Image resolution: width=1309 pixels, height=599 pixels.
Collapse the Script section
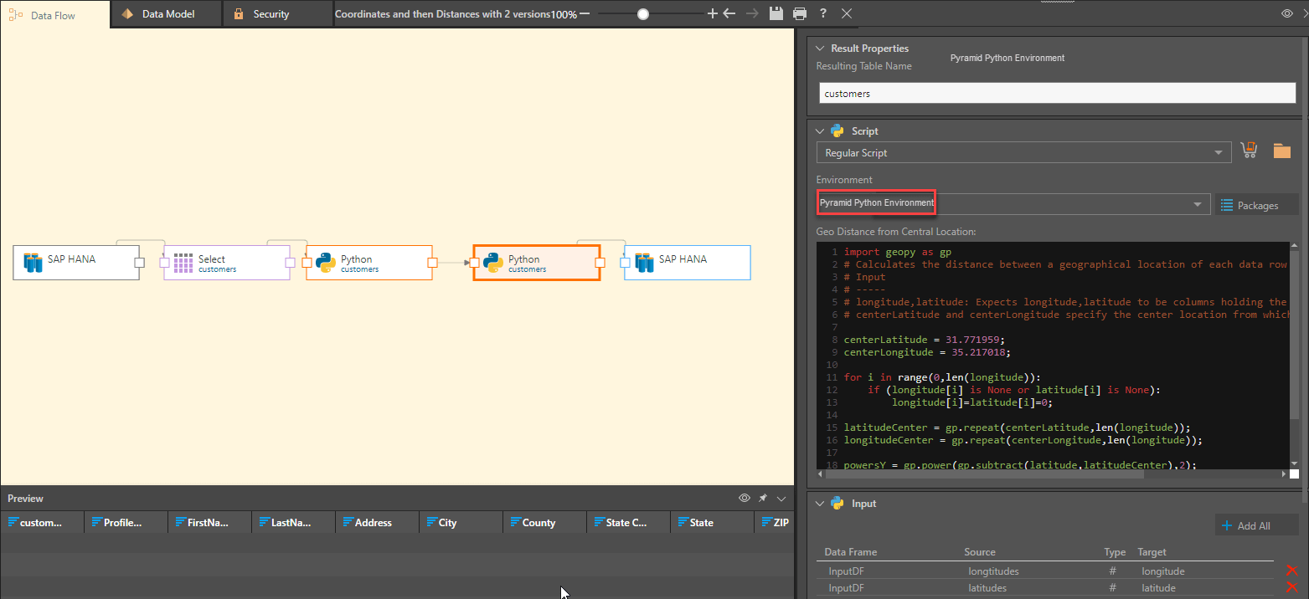[819, 131]
